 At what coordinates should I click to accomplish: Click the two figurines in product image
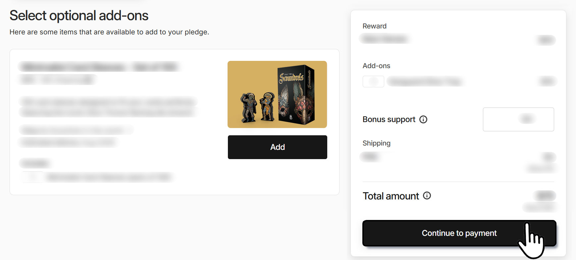coord(258,107)
